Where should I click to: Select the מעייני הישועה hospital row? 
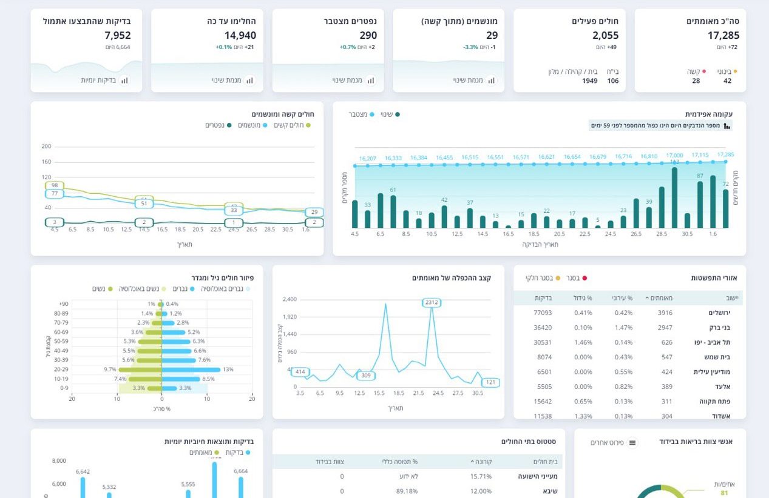[x=418, y=476]
